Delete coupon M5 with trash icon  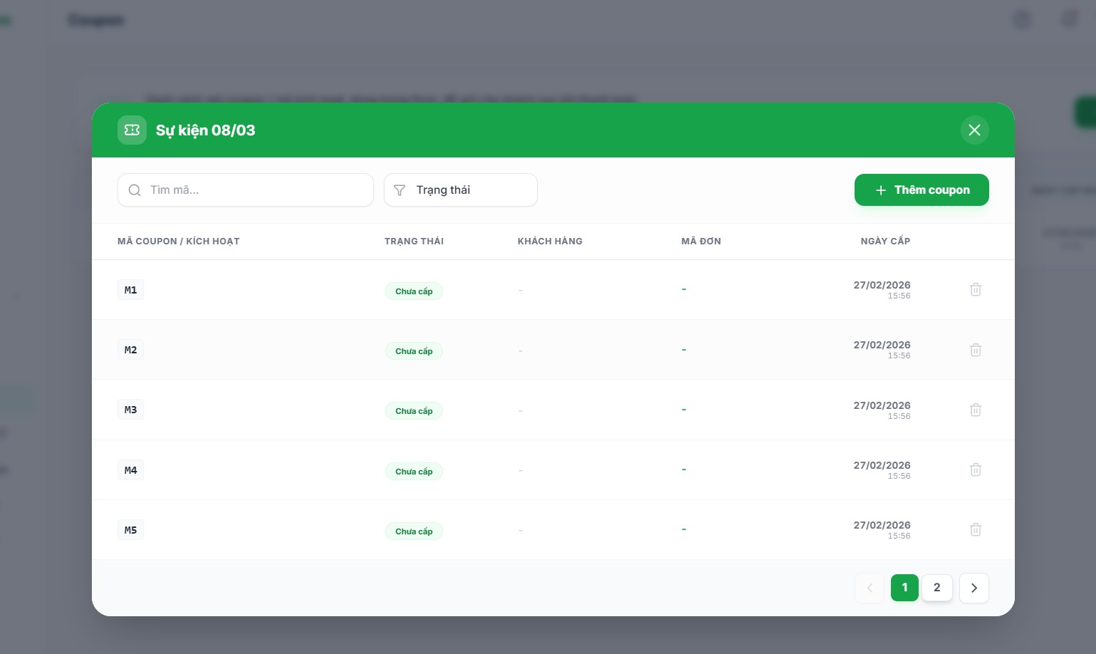[976, 529]
